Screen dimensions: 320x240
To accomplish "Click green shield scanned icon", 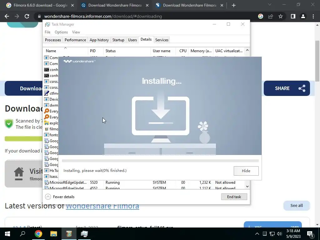I will (x=9, y=124).
